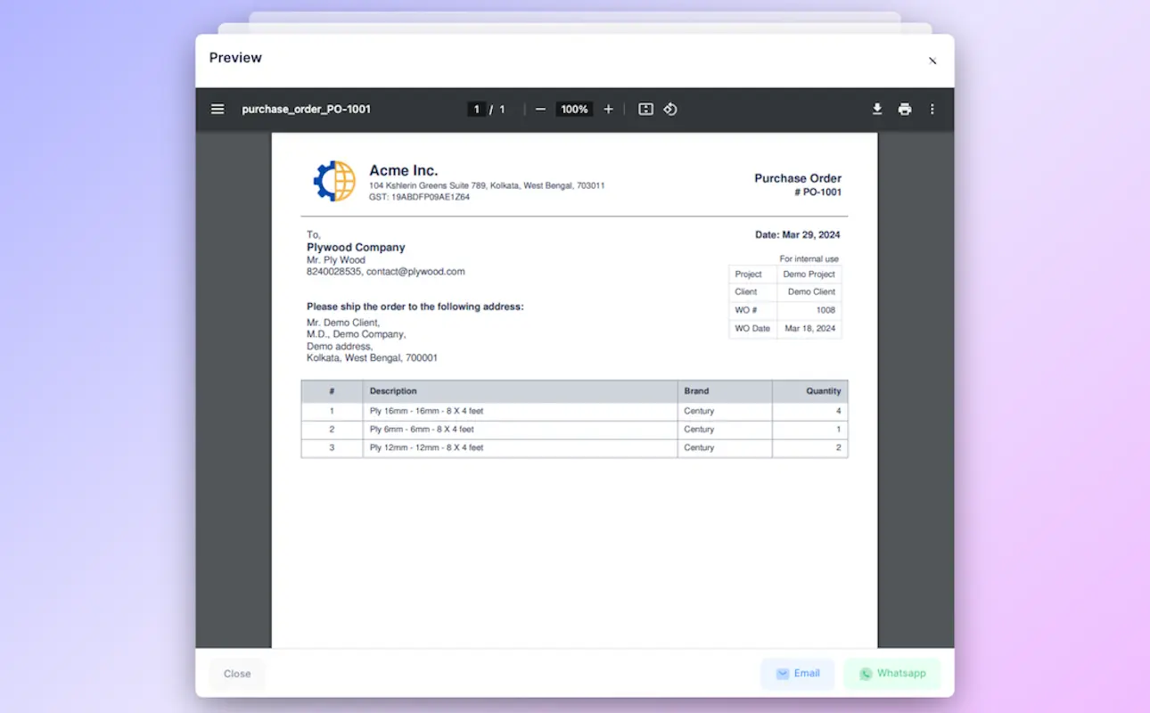This screenshot has width=1150, height=713.
Task: Open the more options menu
Action: pos(932,109)
